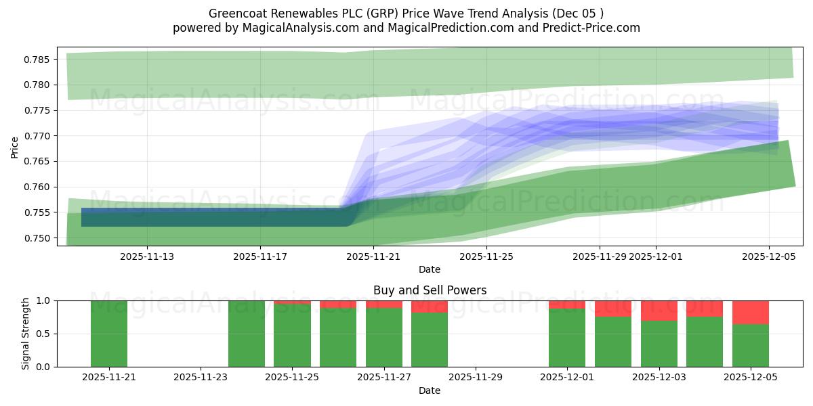813x406 pixels.
Task: Select the MagicalPrediction.com watermark on price chart
Action: tap(569, 101)
